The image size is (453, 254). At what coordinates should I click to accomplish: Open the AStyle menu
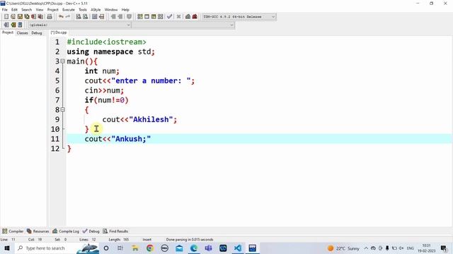click(x=96, y=9)
